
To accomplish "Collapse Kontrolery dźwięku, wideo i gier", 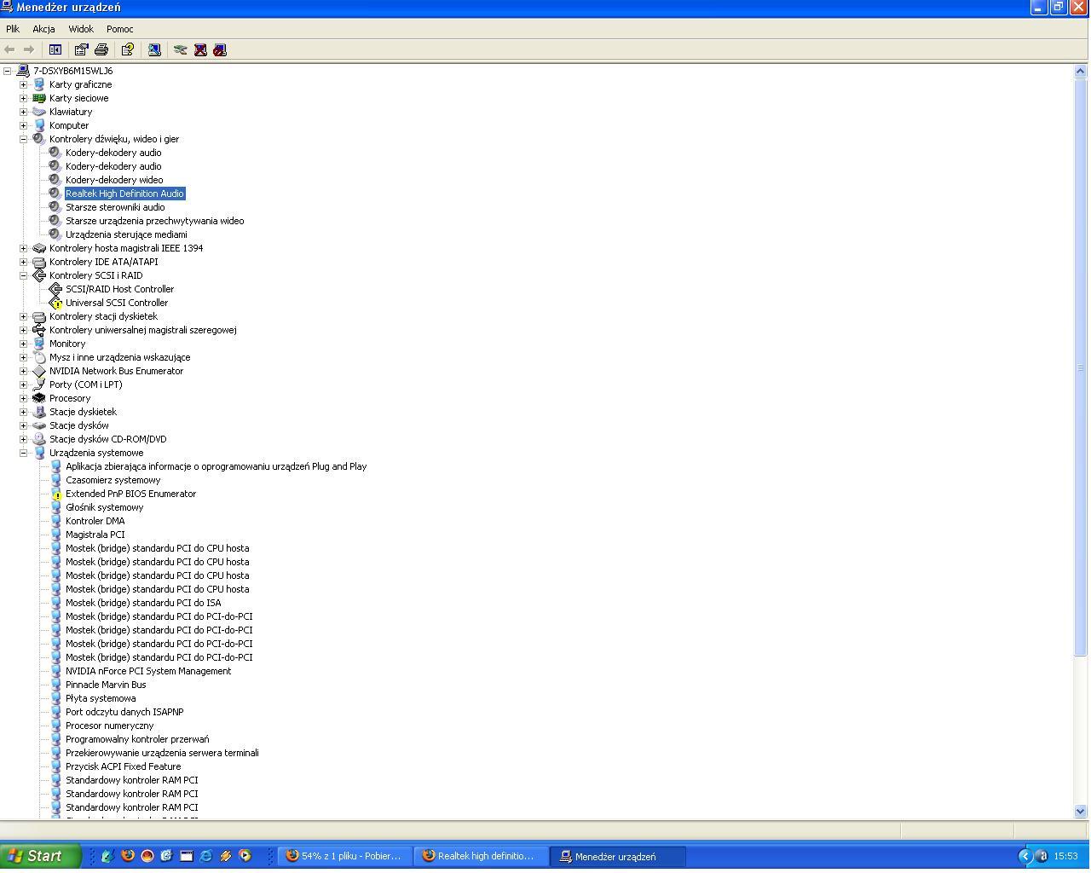I will 24,139.
